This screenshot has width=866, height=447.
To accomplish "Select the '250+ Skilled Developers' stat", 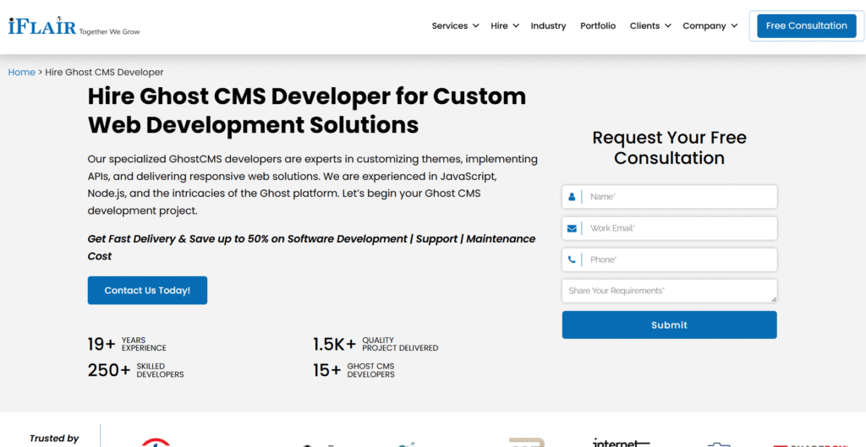I will (136, 370).
